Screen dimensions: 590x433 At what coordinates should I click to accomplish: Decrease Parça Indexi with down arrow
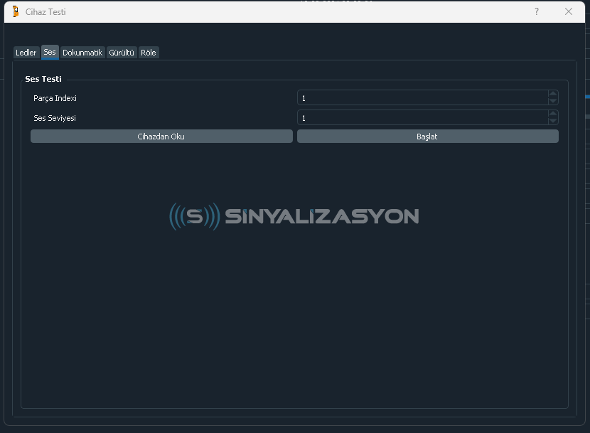coord(553,101)
